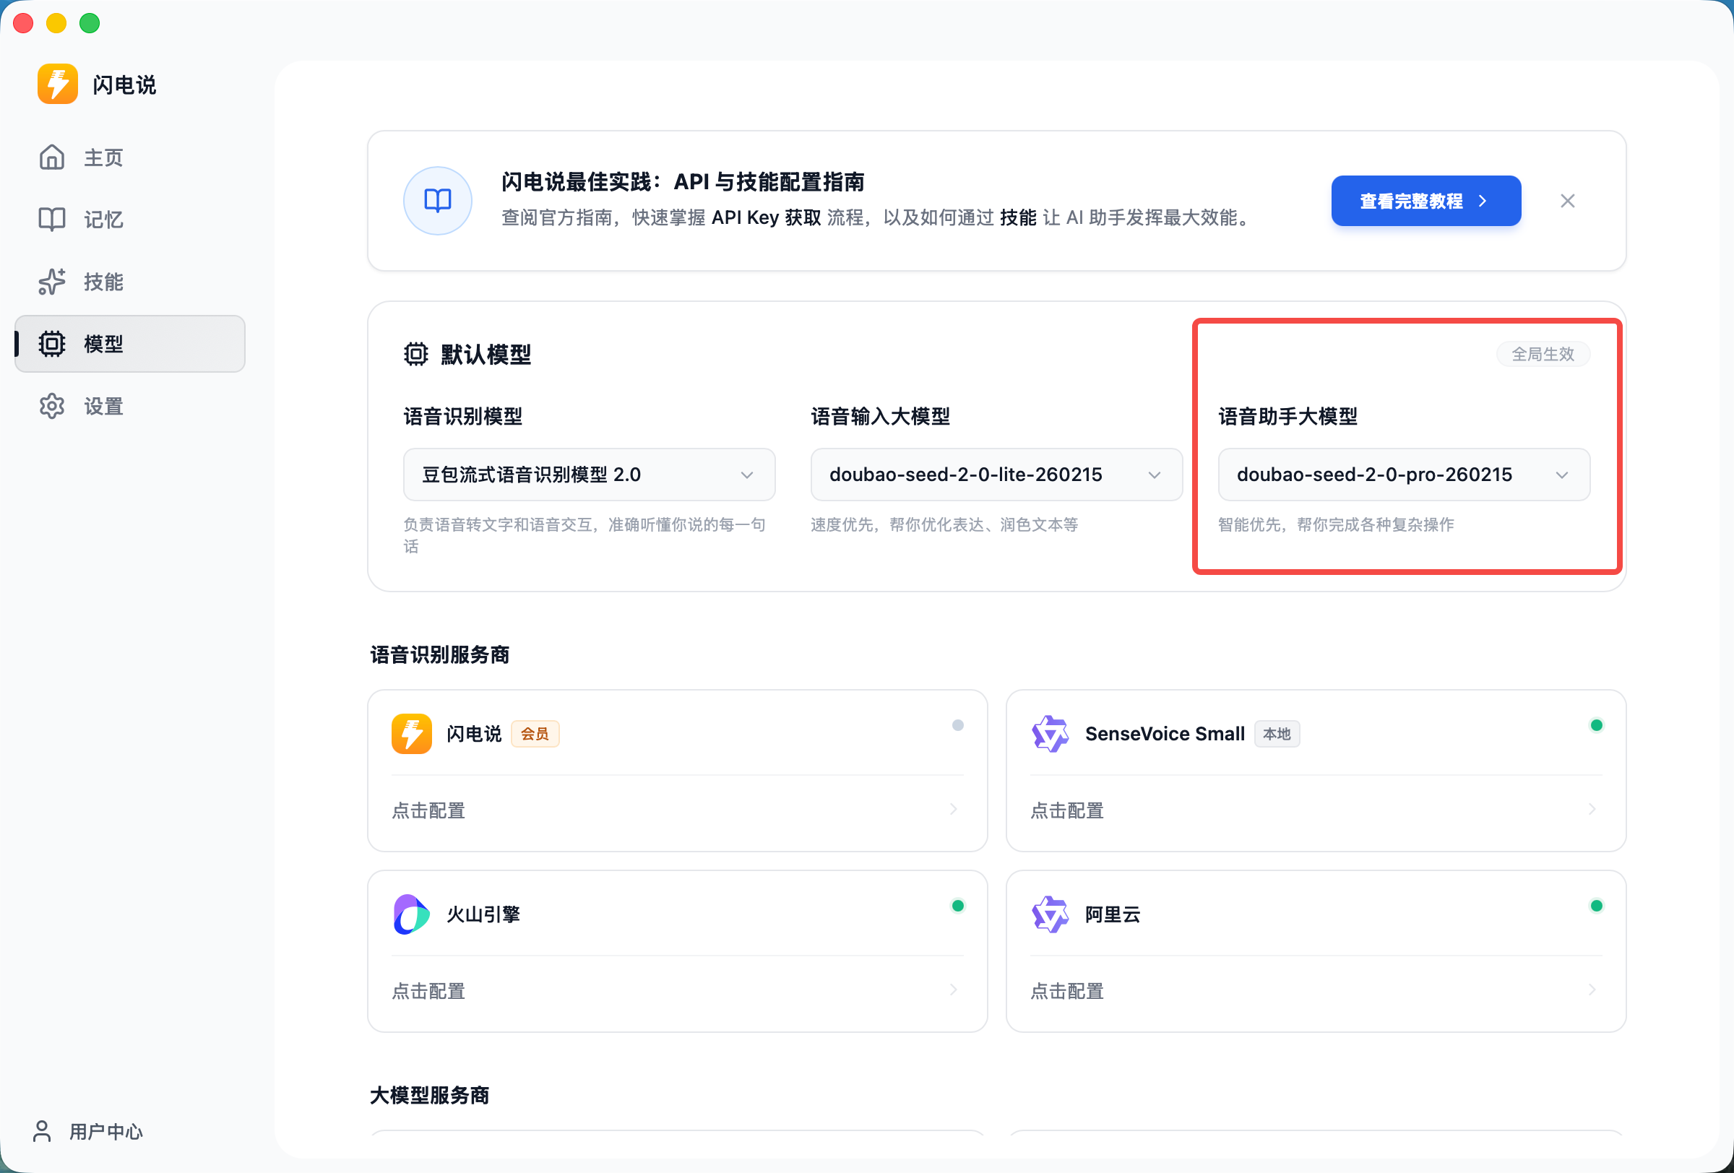The width and height of the screenshot is (1734, 1173).
Task: Select the 模型 sidebar item
Action: pyautogui.click(x=130, y=344)
